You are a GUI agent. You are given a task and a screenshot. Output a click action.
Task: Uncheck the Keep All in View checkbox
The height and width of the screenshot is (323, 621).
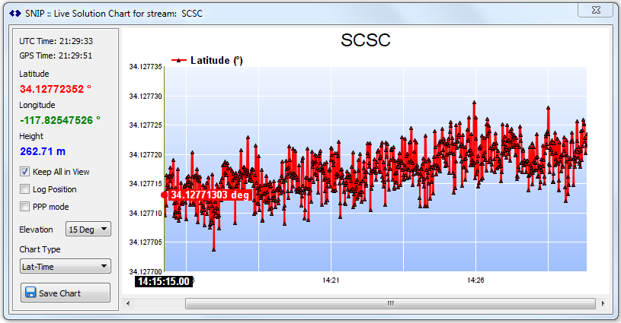pos(25,172)
